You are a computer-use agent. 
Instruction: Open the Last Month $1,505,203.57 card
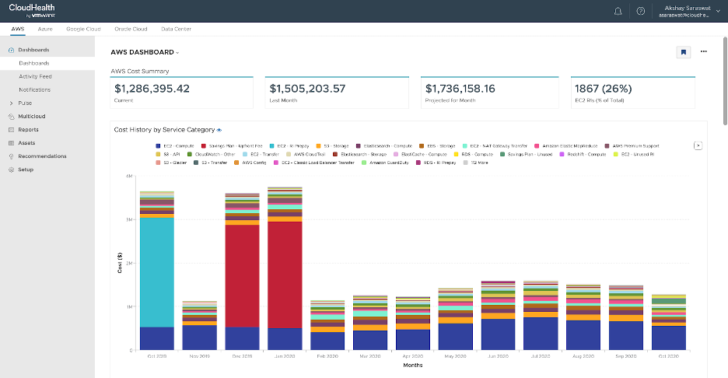pos(337,93)
